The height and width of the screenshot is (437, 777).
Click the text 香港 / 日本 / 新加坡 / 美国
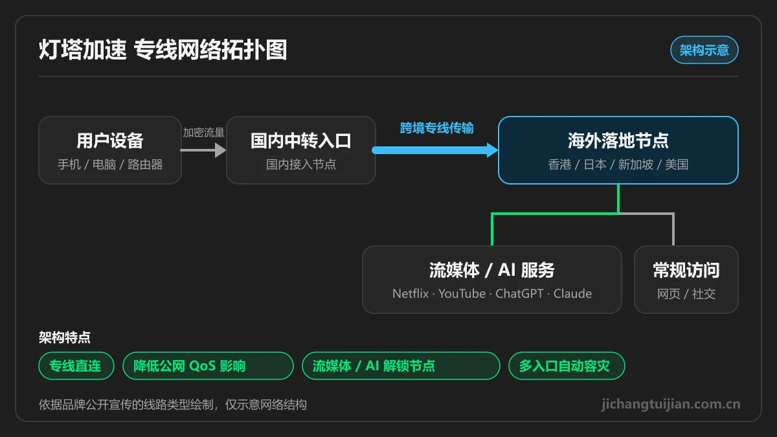click(x=618, y=164)
